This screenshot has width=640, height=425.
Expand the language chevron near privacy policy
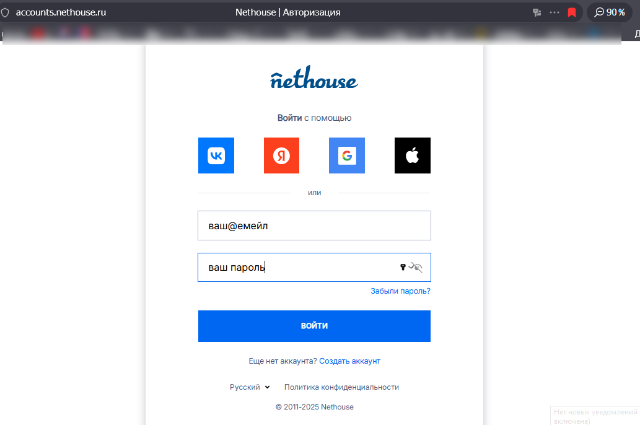266,387
